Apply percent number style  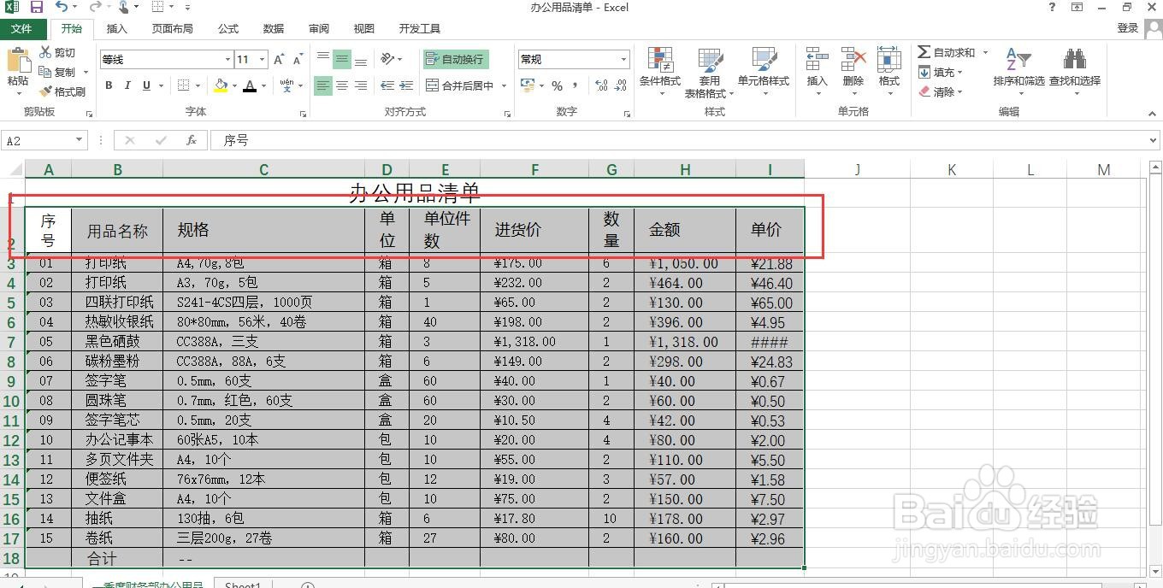tap(556, 85)
